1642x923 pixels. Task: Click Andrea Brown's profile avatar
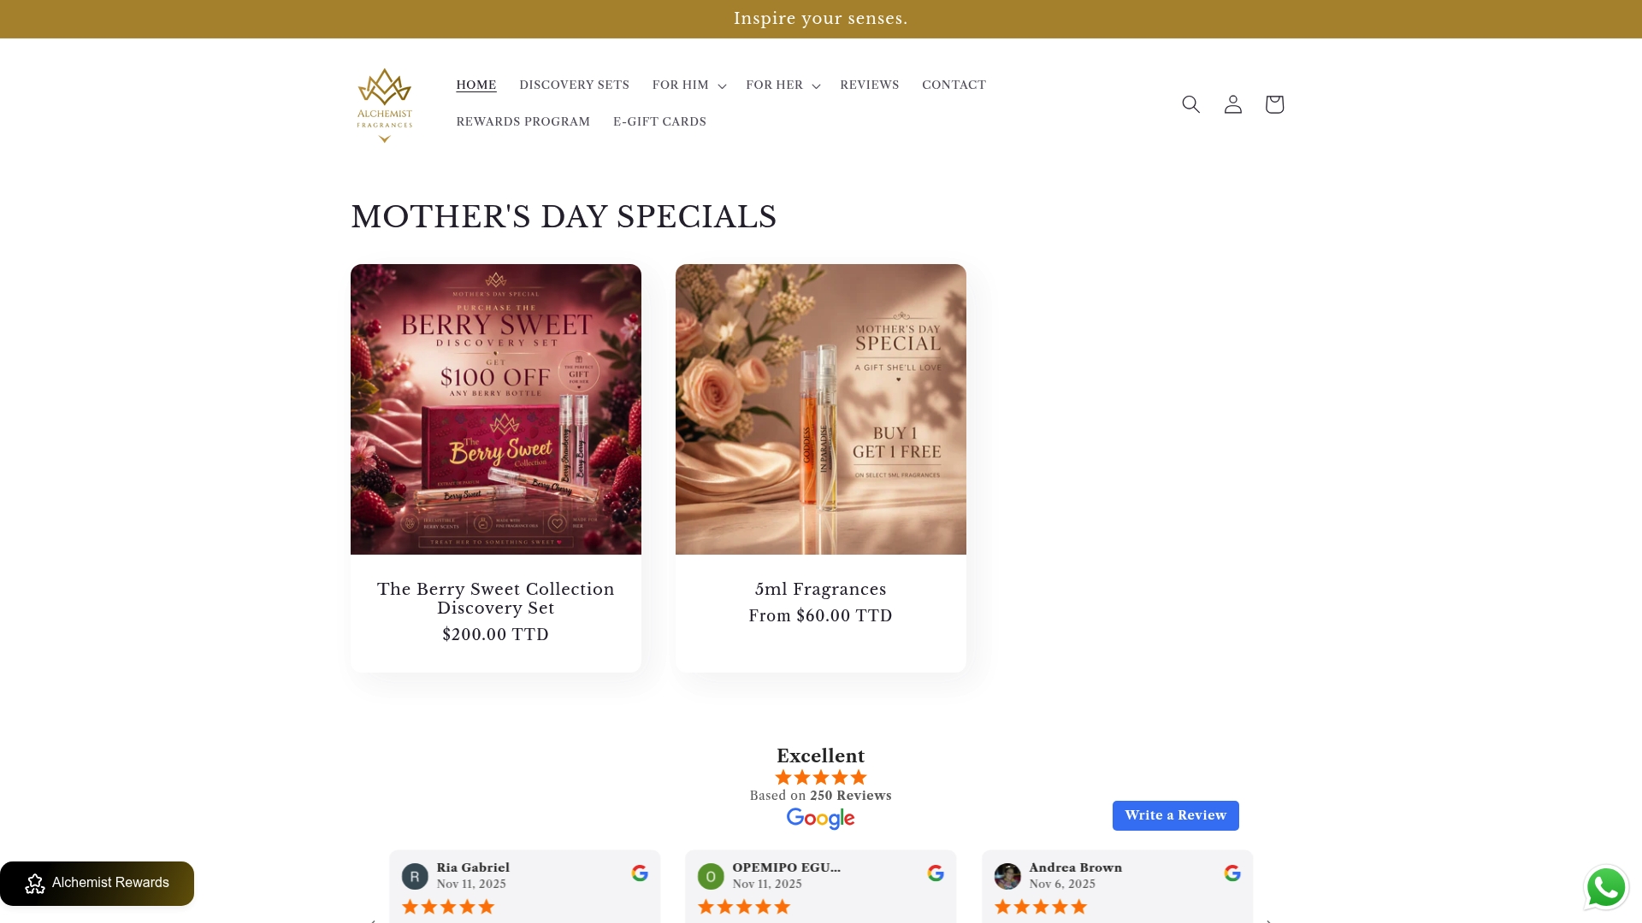click(1007, 876)
